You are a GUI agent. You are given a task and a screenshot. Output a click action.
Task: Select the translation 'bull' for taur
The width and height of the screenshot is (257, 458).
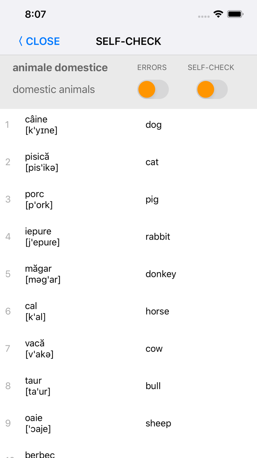pos(153,386)
